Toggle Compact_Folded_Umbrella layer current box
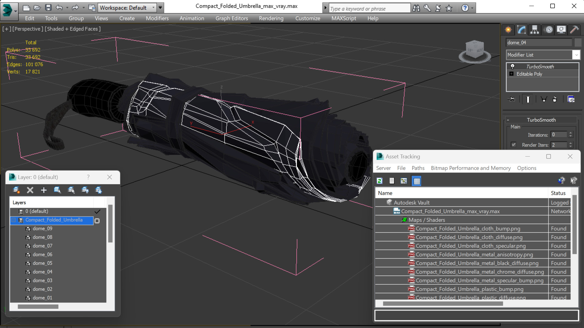The image size is (584, 328). pyautogui.click(x=97, y=221)
